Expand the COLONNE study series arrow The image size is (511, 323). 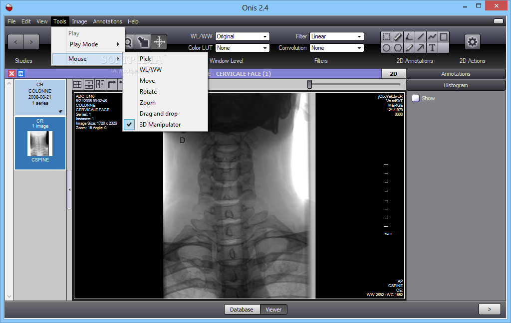[60, 112]
